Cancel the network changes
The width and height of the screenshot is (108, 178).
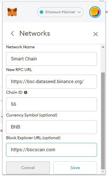[28, 168]
